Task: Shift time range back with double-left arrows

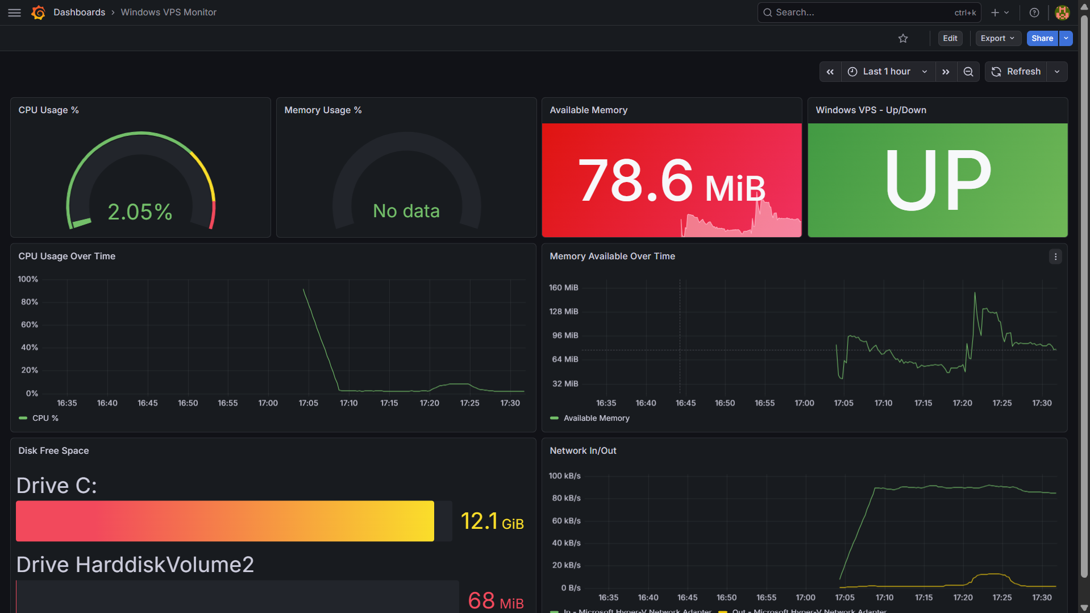Action: (x=830, y=71)
